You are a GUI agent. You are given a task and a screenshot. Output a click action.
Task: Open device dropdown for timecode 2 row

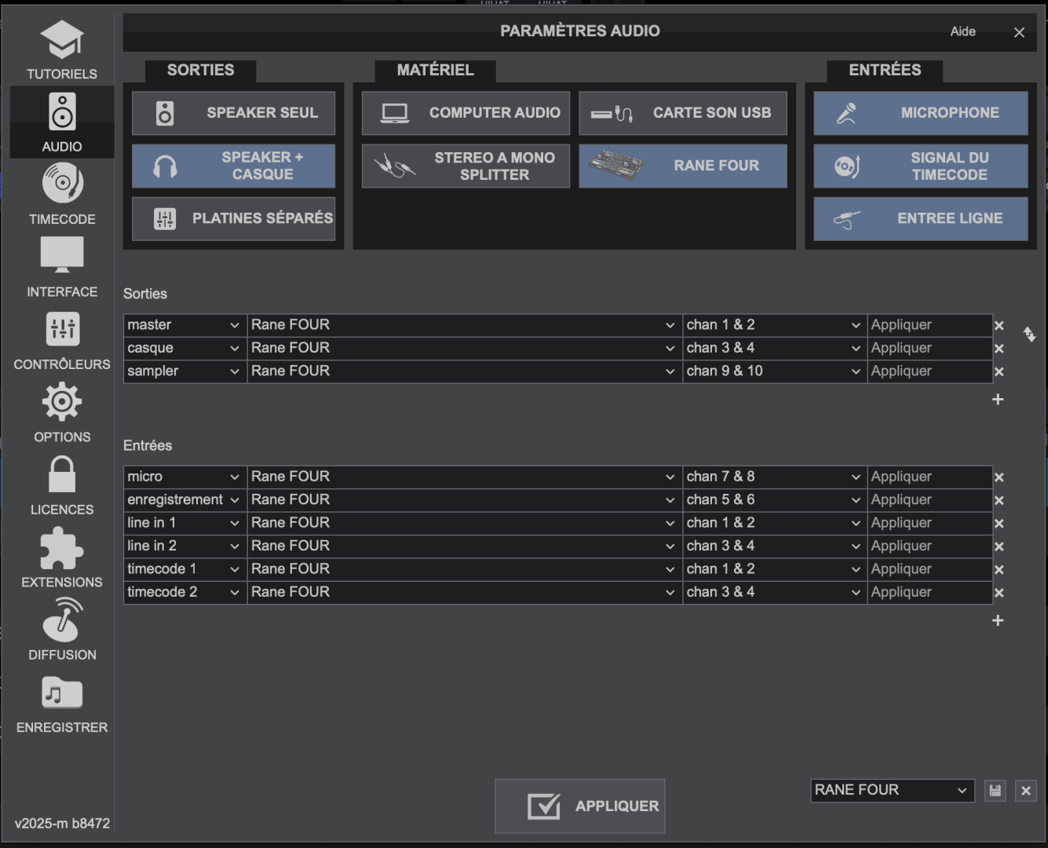pyautogui.click(x=465, y=592)
